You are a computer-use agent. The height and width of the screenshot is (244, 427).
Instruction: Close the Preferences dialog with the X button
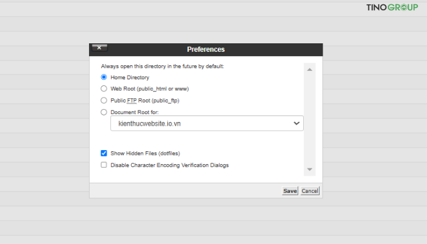(x=99, y=48)
